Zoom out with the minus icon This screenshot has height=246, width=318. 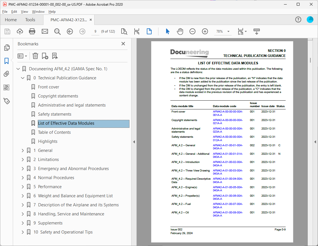point(192,31)
